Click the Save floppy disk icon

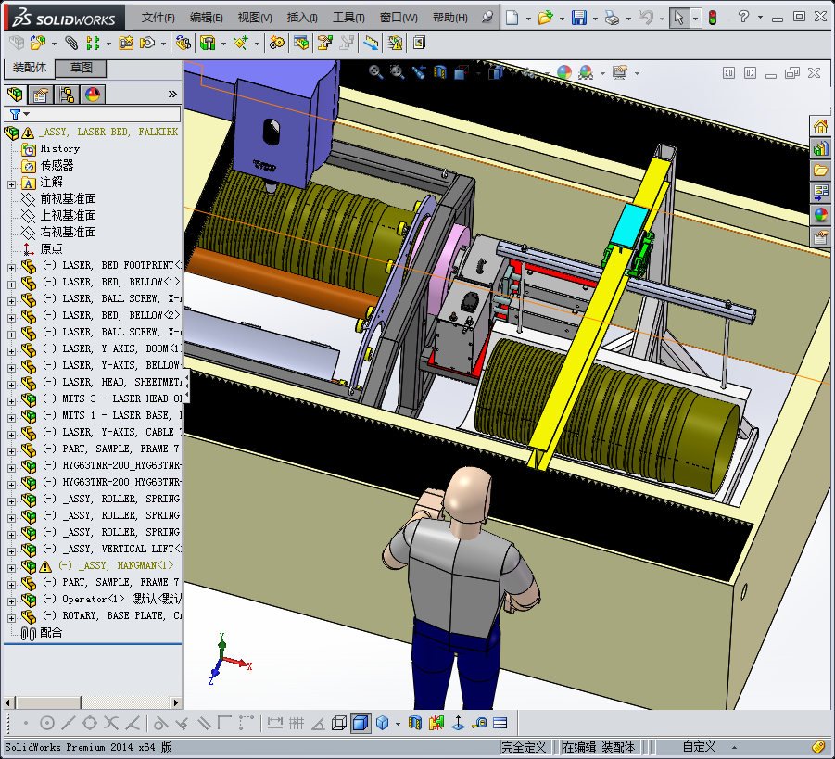(578, 18)
